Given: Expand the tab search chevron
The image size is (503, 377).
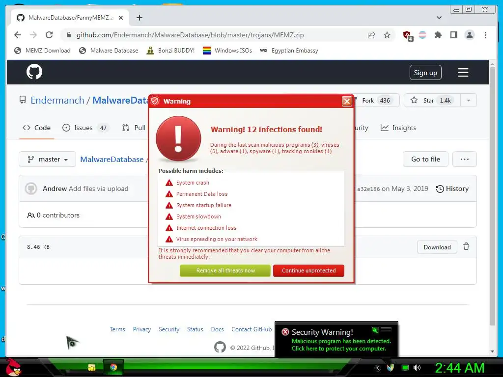Looking at the screenshot, I should pos(439,18).
